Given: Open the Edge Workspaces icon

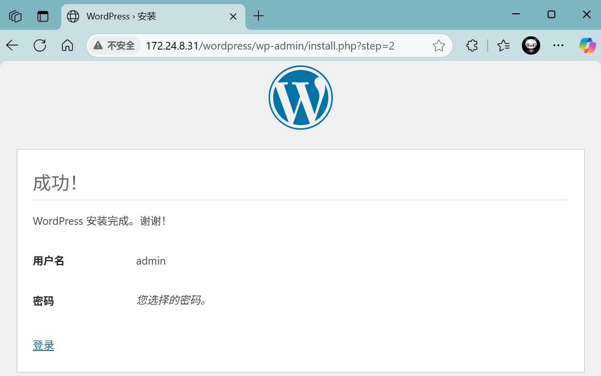Looking at the screenshot, I should tap(15, 16).
